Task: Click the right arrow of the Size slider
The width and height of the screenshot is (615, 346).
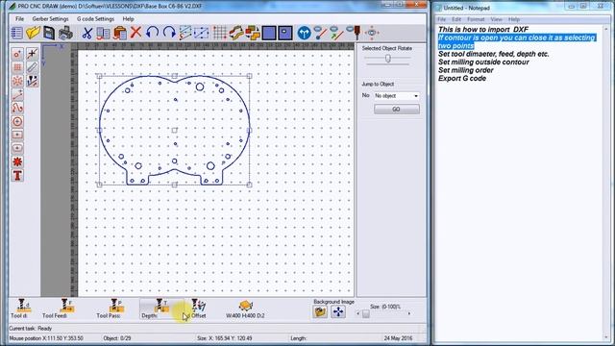Action: [x=409, y=313]
